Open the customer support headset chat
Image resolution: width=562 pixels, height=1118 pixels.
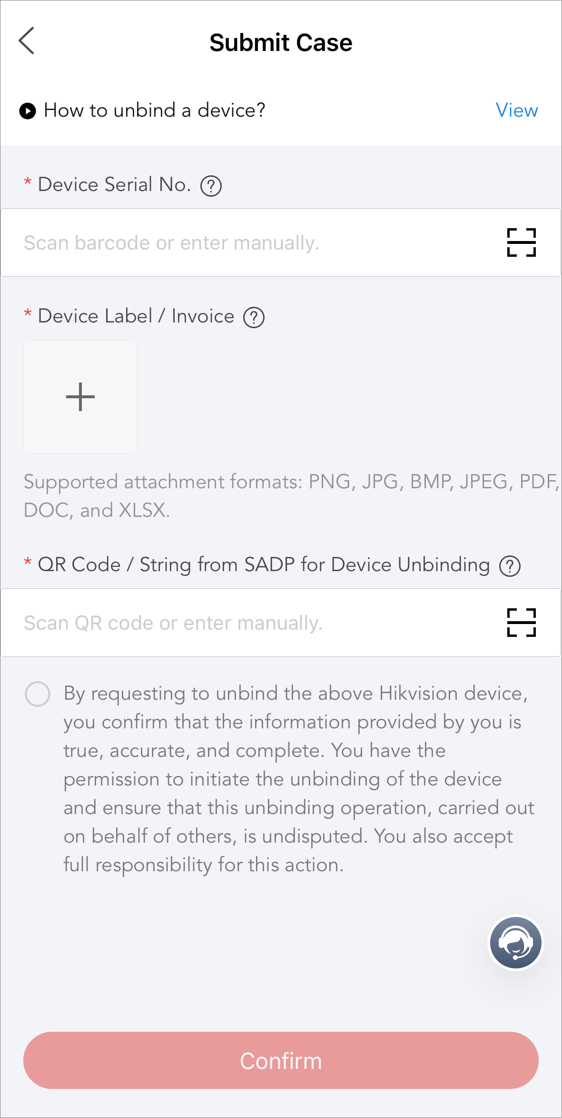[x=516, y=943]
